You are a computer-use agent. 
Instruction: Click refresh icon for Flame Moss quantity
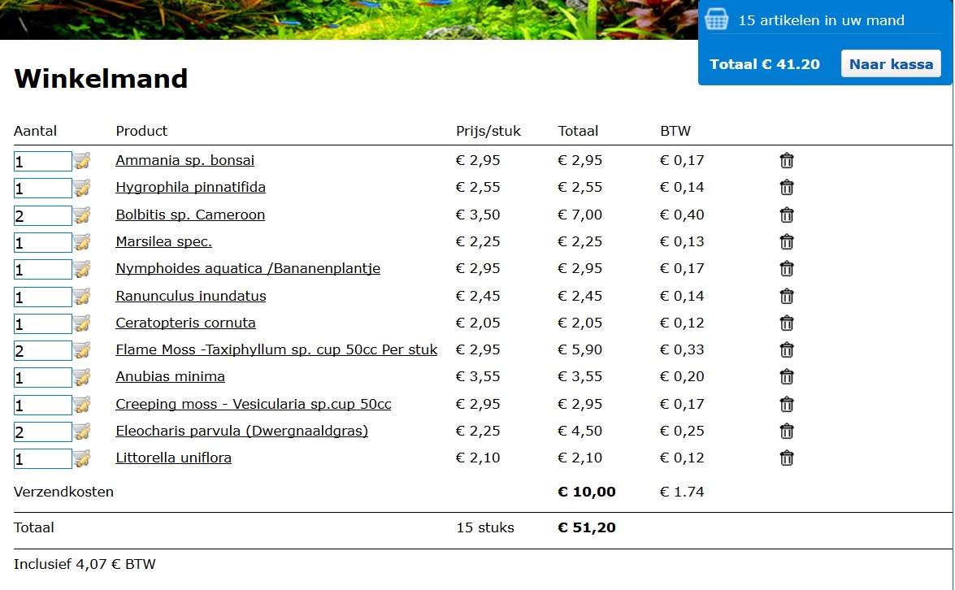(81, 350)
